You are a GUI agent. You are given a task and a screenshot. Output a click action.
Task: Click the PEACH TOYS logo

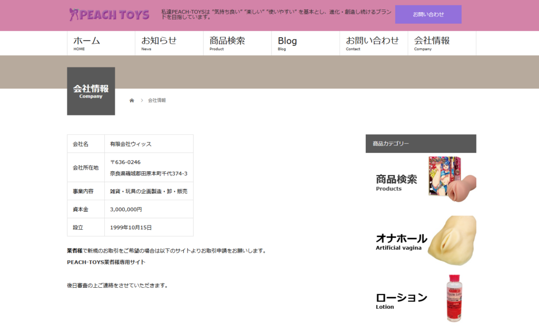click(x=109, y=14)
